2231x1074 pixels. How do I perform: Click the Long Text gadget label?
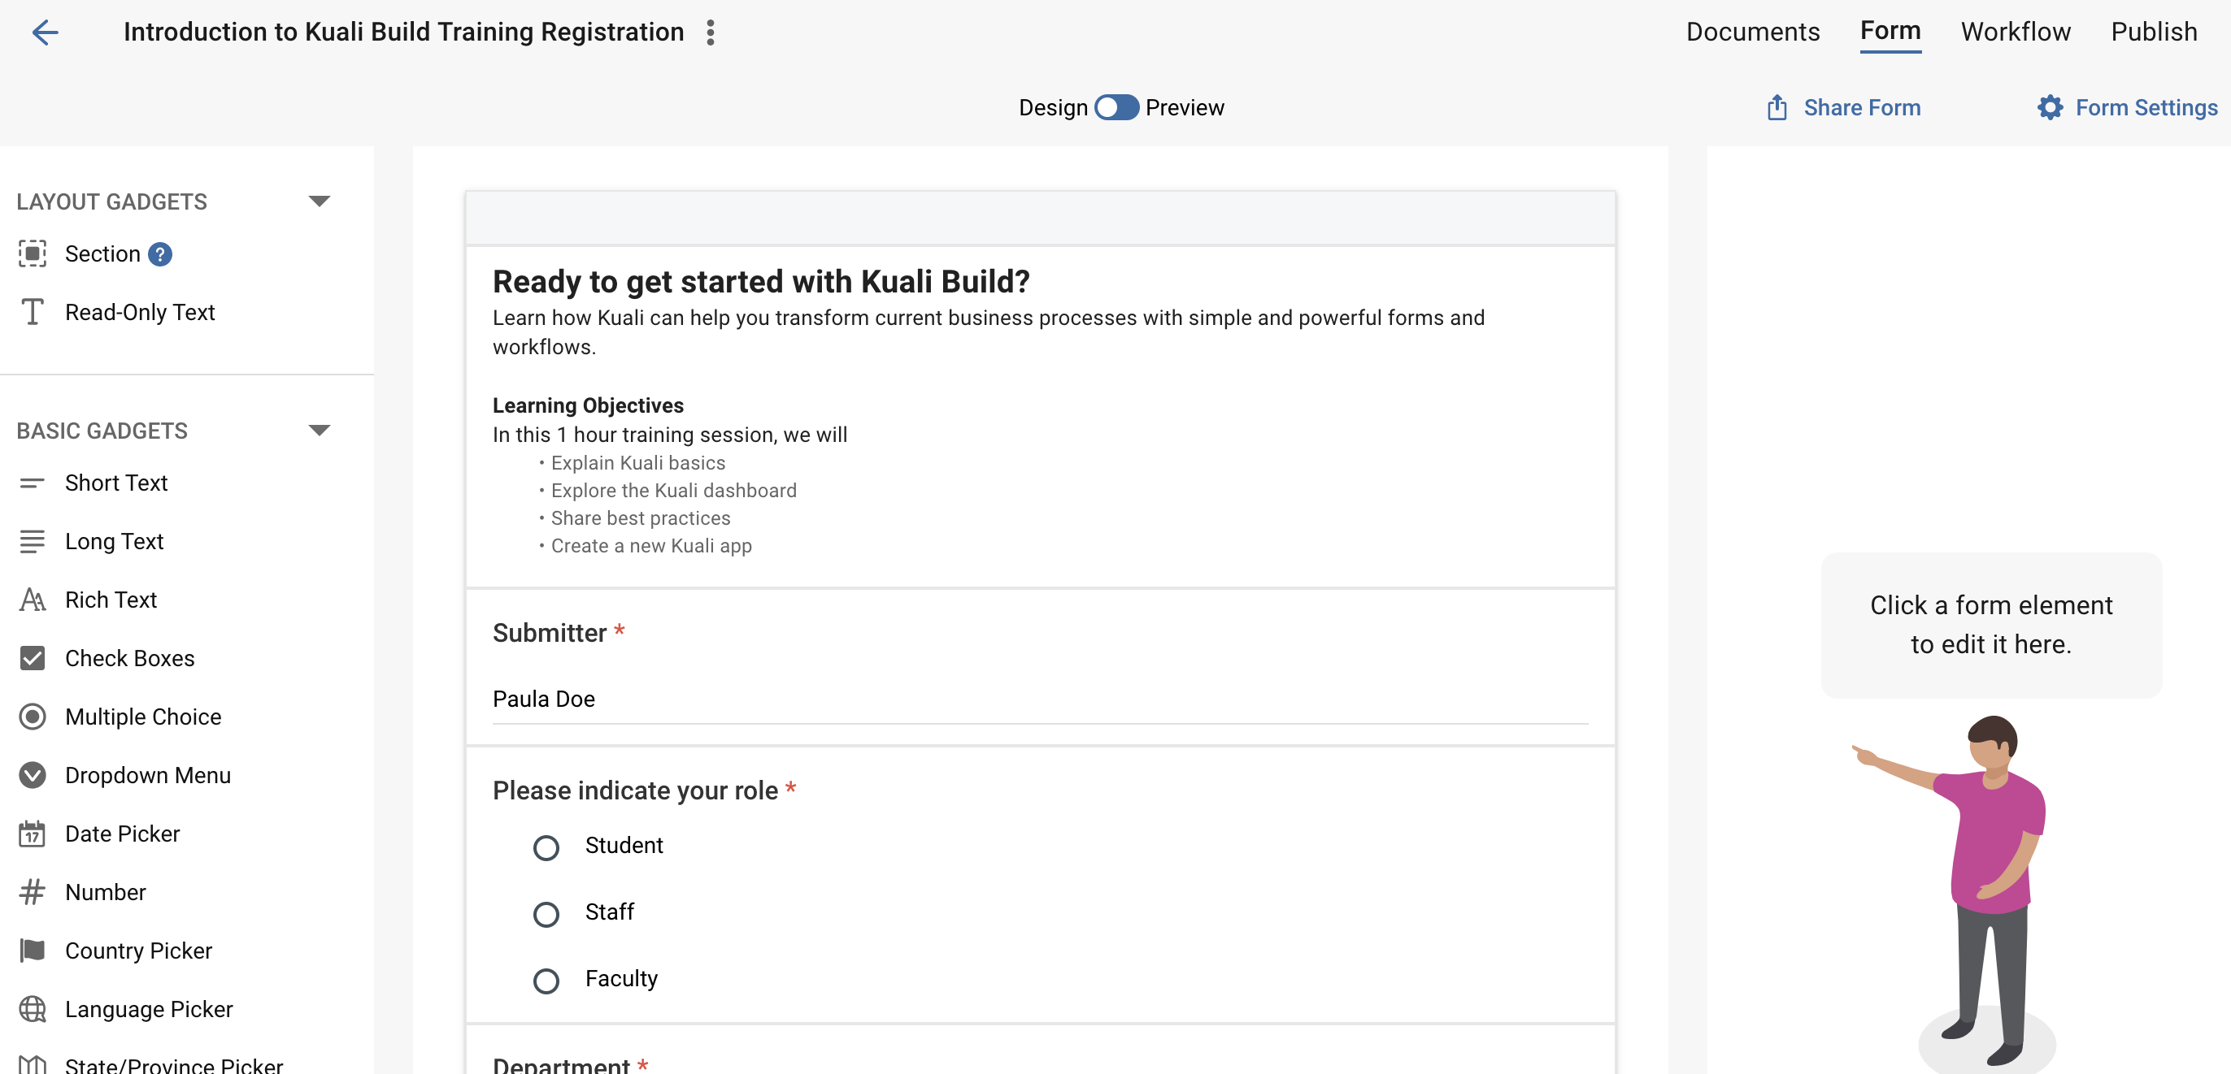pyautogui.click(x=114, y=541)
